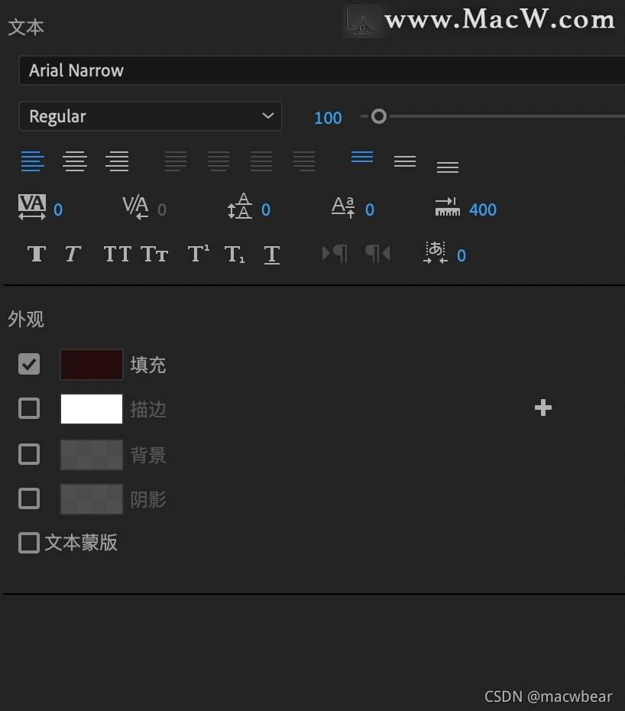The height and width of the screenshot is (711, 625).
Task: Click the font size slider handle
Action: coord(379,116)
